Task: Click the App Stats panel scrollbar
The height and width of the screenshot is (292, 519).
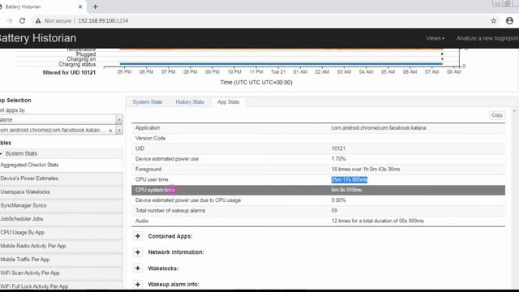Action: 514,199
